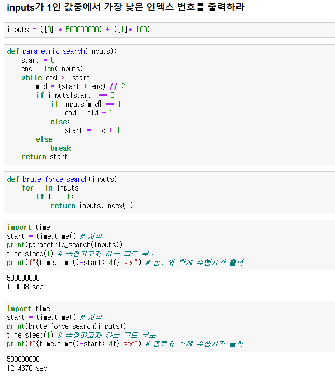Click the 'return start' line

point(44,157)
